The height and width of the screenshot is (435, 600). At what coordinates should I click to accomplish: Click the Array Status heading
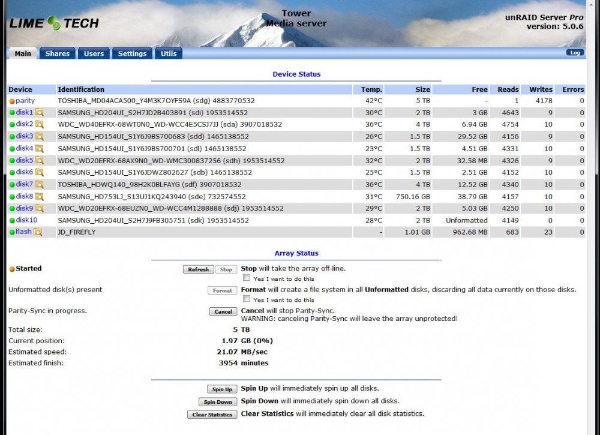coord(296,253)
